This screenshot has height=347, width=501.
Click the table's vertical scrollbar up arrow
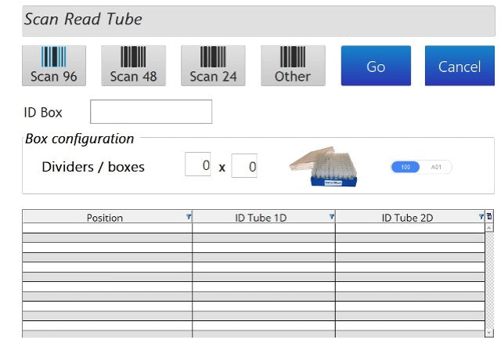click(490, 227)
